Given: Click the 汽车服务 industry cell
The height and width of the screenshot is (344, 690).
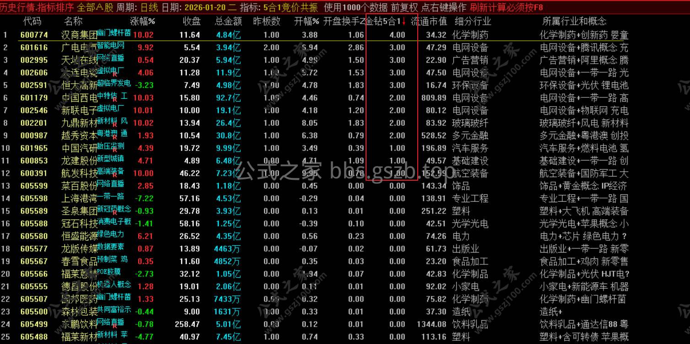Looking at the screenshot, I should [470, 148].
